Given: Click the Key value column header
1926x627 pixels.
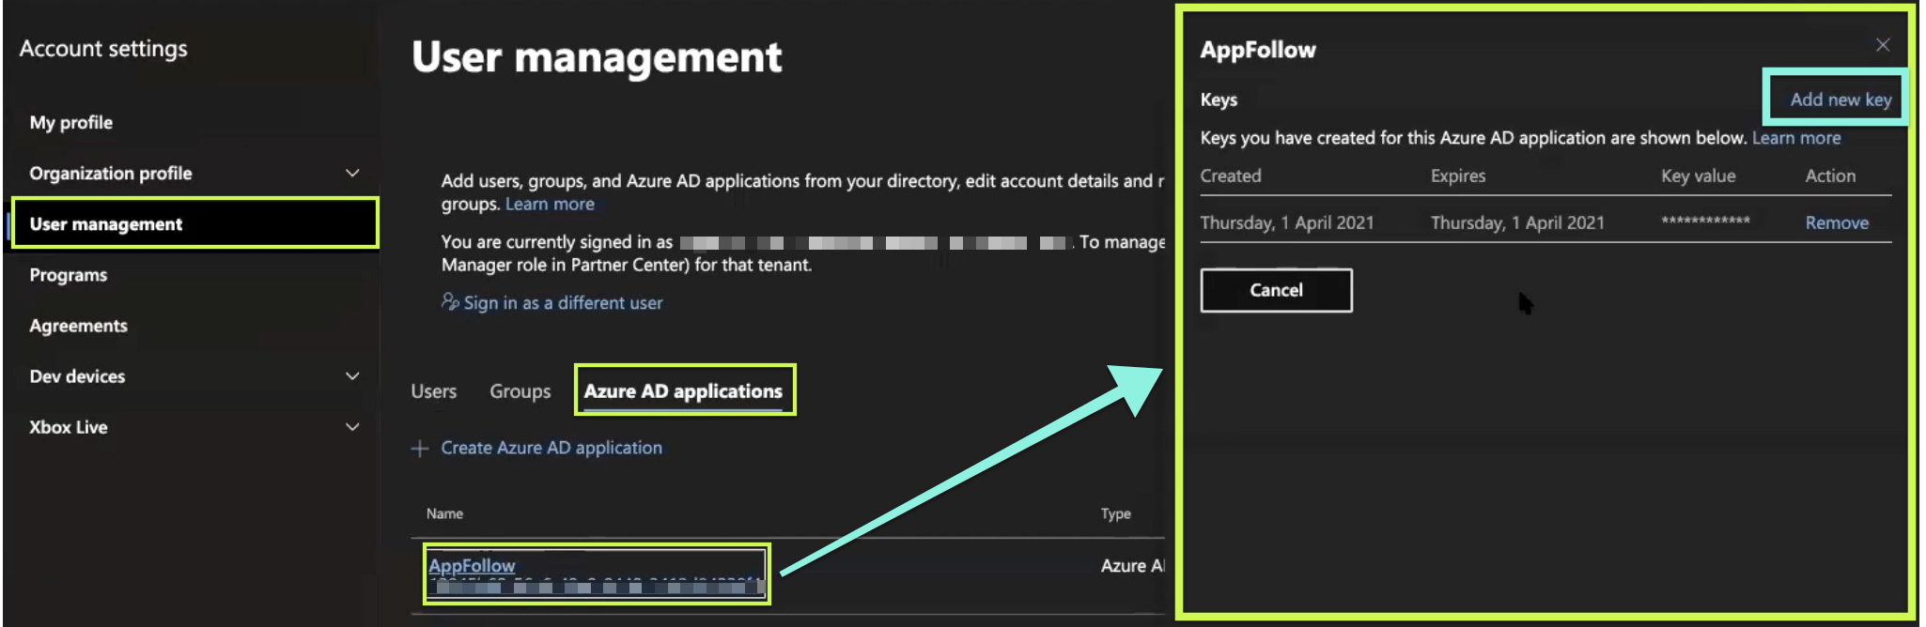Looking at the screenshot, I should 1698,176.
